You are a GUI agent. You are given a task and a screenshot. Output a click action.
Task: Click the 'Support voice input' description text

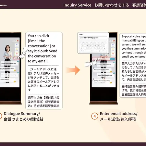pos(134,46)
